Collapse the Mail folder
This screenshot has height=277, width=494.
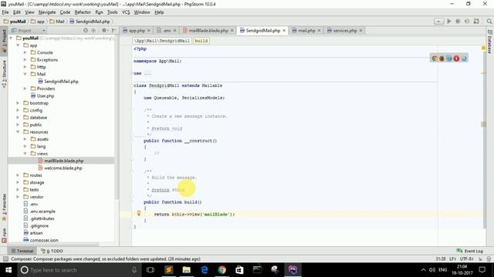point(25,74)
